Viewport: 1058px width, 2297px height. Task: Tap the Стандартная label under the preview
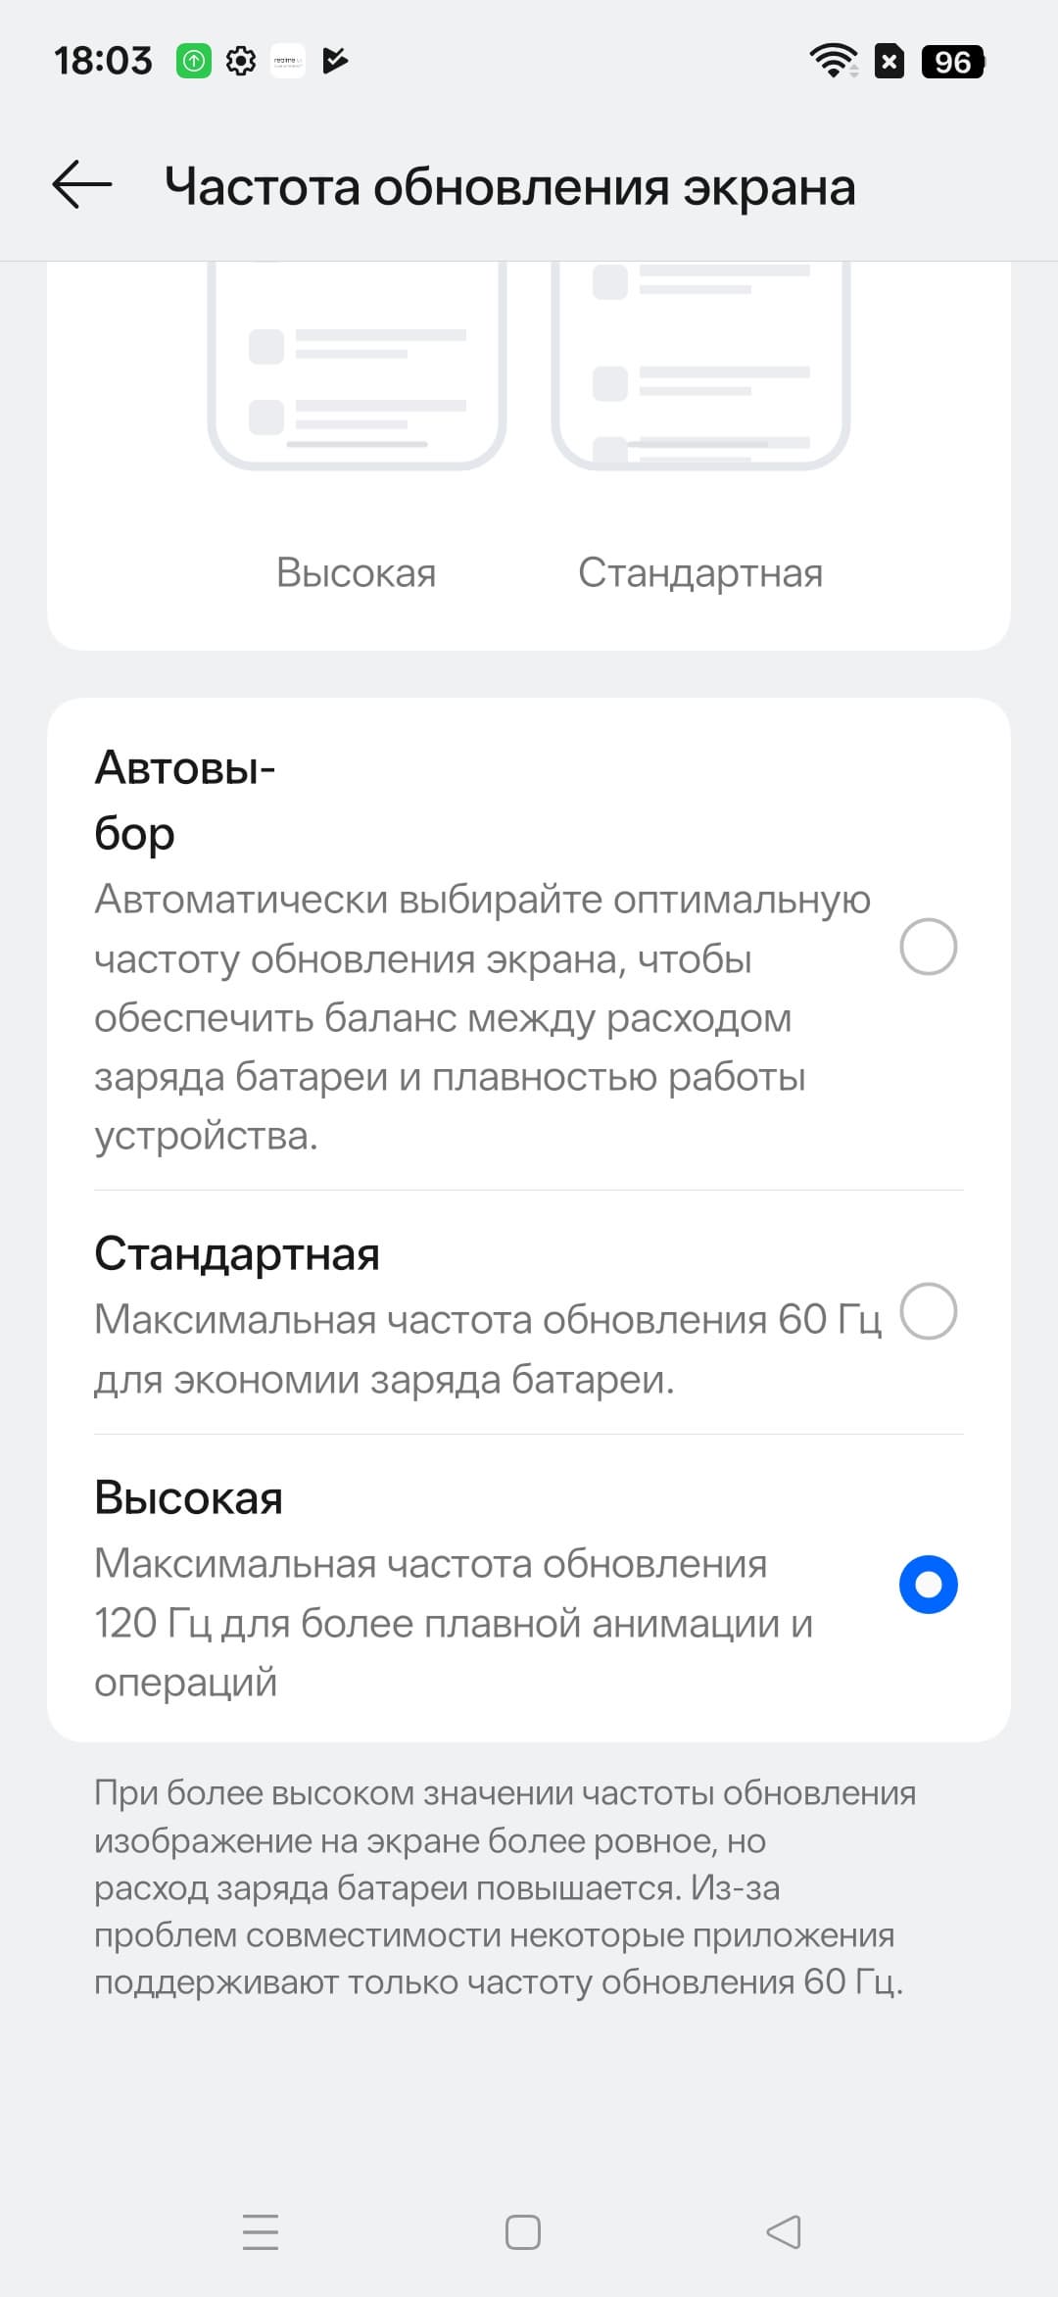(x=700, y=572)
